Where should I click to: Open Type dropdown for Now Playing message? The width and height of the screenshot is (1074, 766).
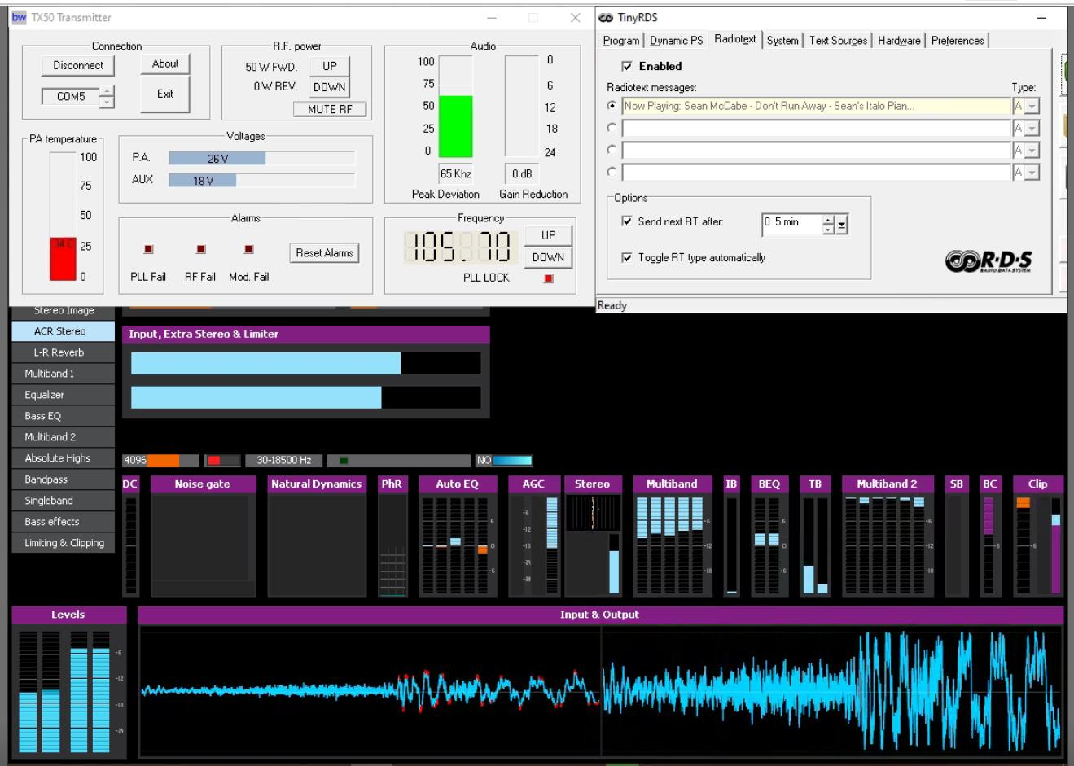pos(1032,107)
